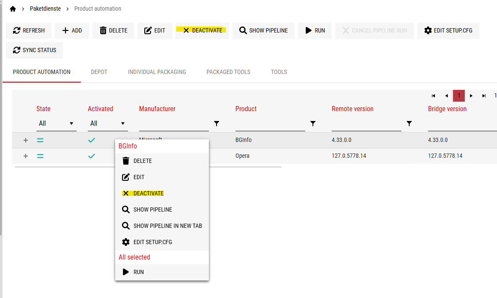Go to next page in pagination
Screen dimensions: 497x298
click(471, 96)
